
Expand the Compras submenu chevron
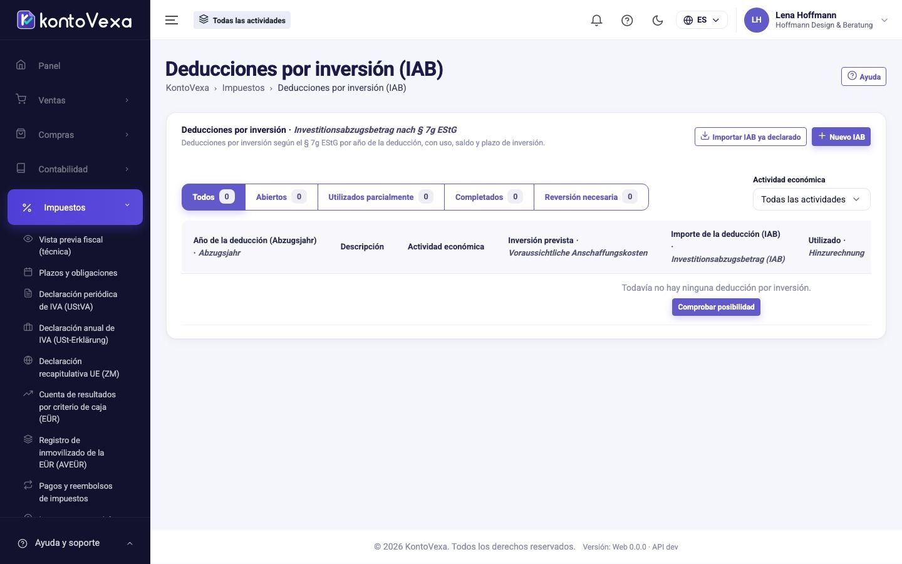(x=127, y=135)
